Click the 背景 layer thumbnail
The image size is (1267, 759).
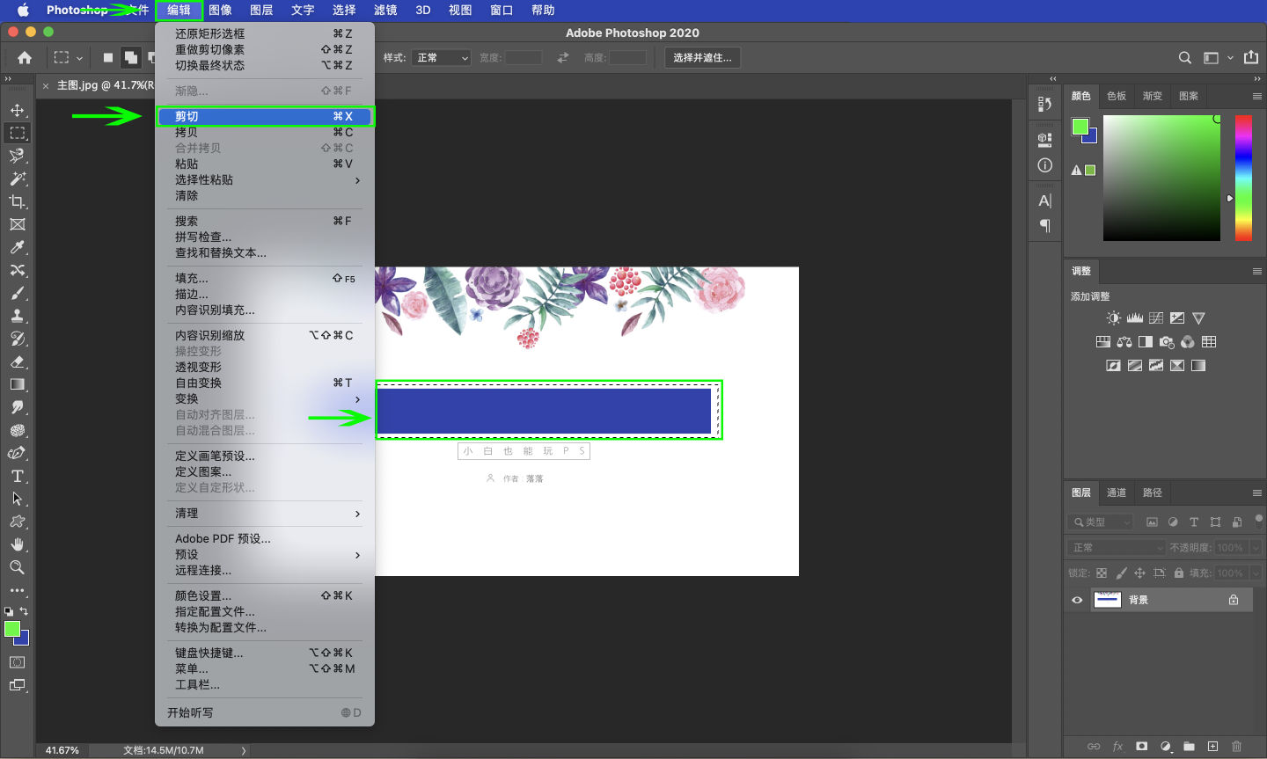coord(1107,600)
